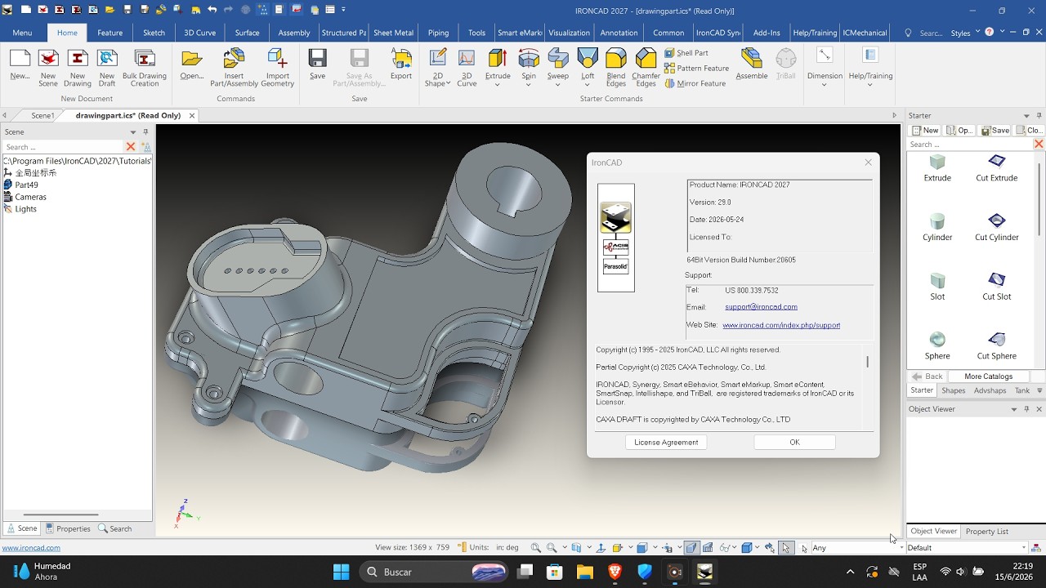
Task: Switch to Properties tab in Scene panel
Action: tap(68, 528)
